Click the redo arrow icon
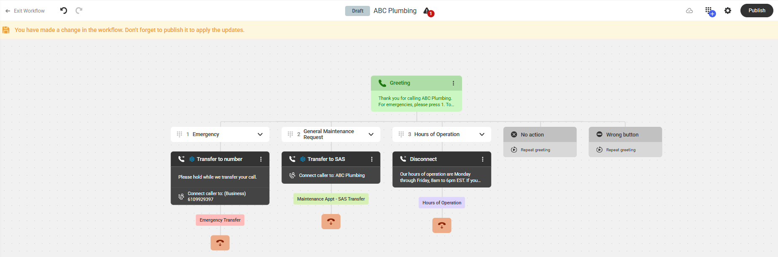778x257 pixels. pos(79,11)
